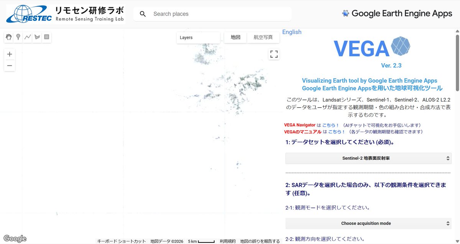Image resolution: width=460 pixels, height=244 pixels.
Task: Select the hand pan tool
Action: click(8, 37)
